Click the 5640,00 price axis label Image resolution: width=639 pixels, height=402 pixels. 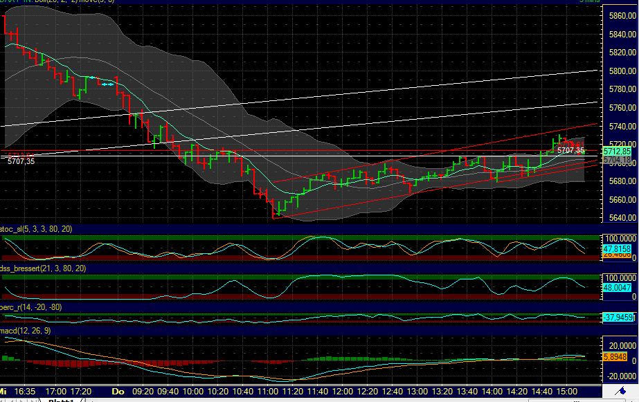[622, 217]
